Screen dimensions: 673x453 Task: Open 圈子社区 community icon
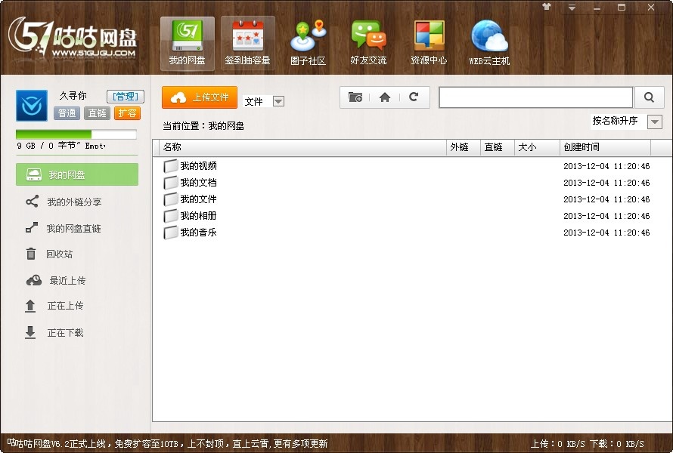[308, 43]
